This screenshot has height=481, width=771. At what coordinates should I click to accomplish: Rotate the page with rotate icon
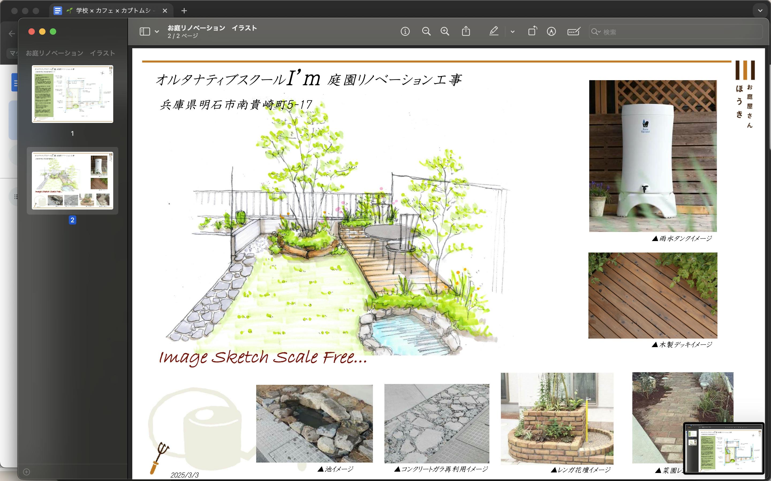[x=532, y=31]
